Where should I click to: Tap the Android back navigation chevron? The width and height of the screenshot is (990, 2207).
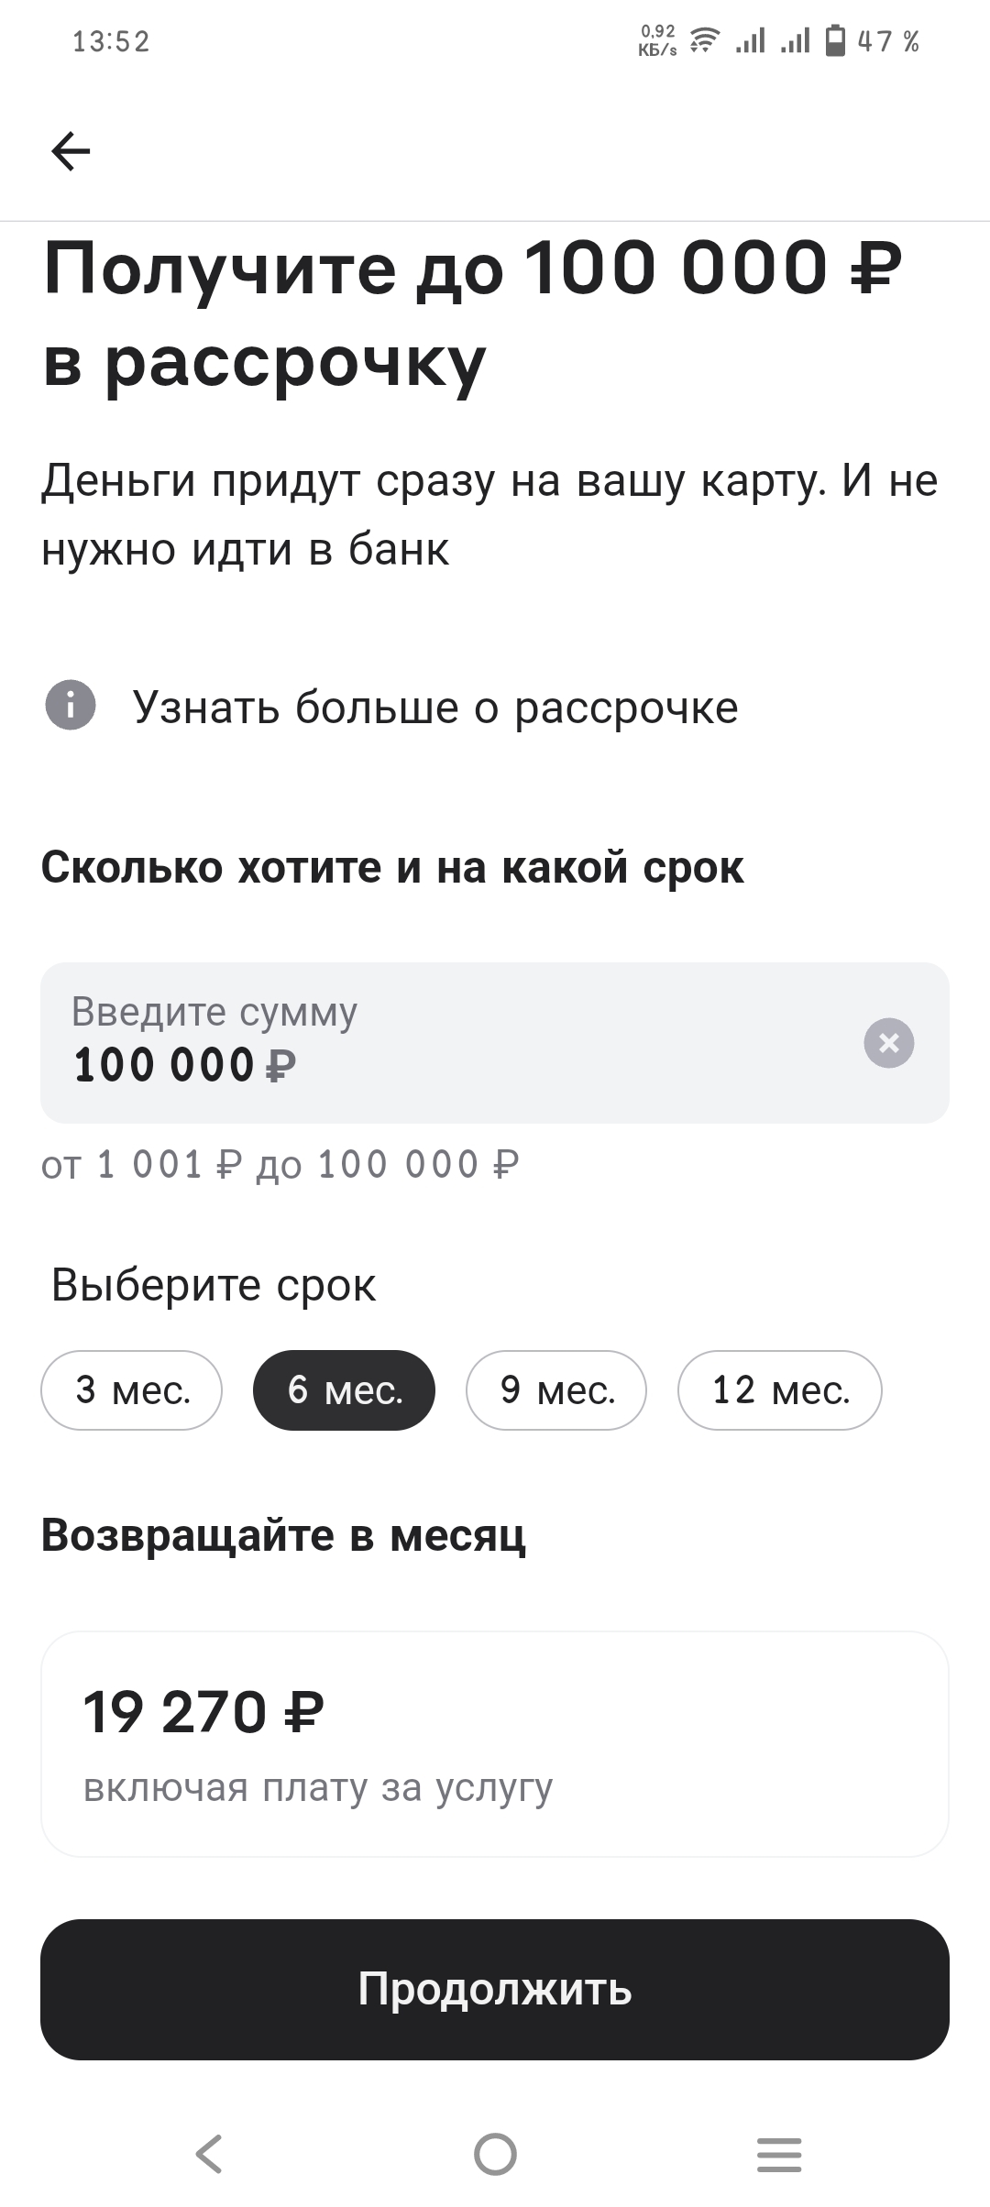(x=209, y=2153)
